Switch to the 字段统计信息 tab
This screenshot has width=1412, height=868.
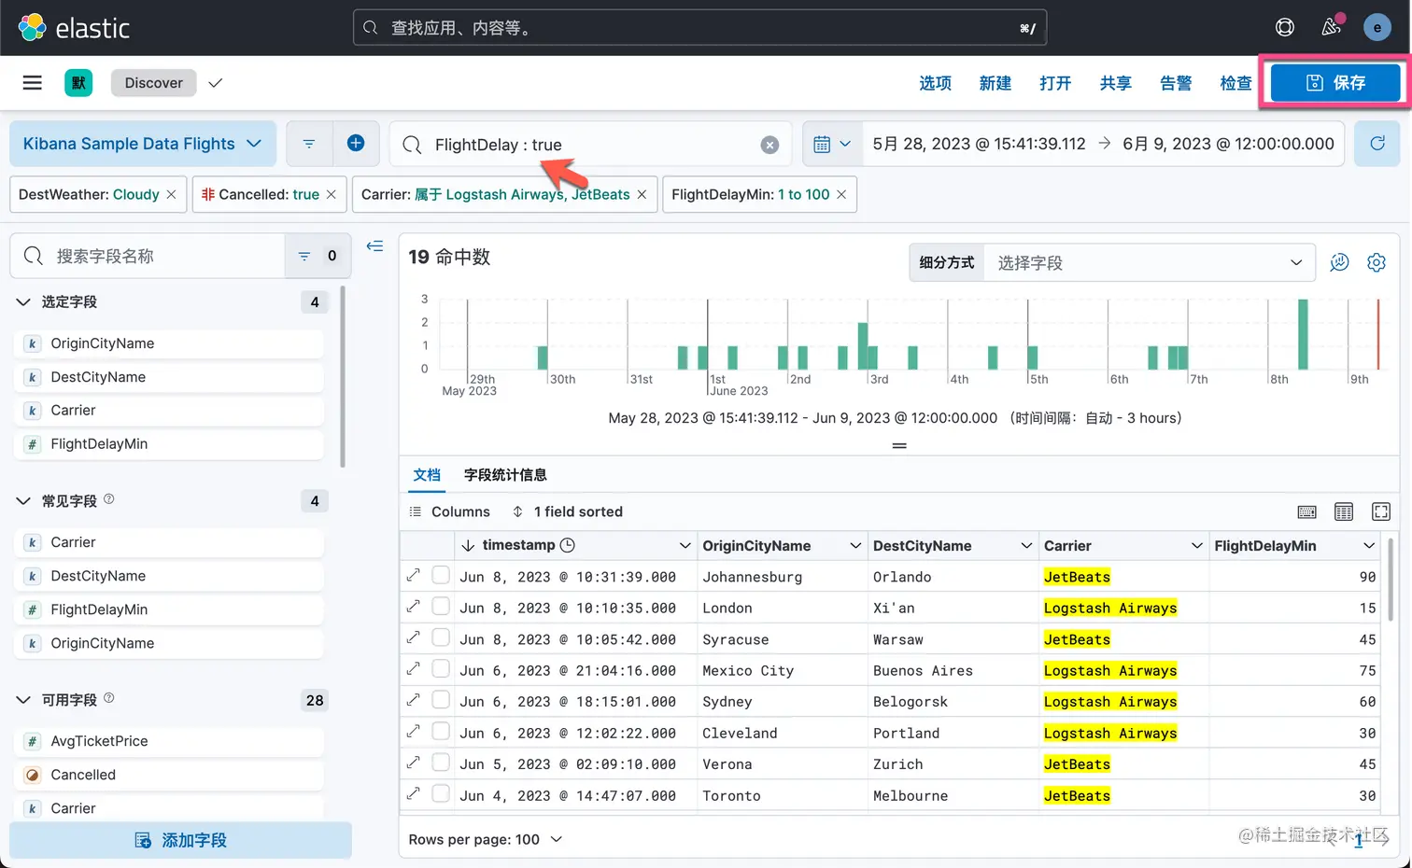tap(505, 475)
